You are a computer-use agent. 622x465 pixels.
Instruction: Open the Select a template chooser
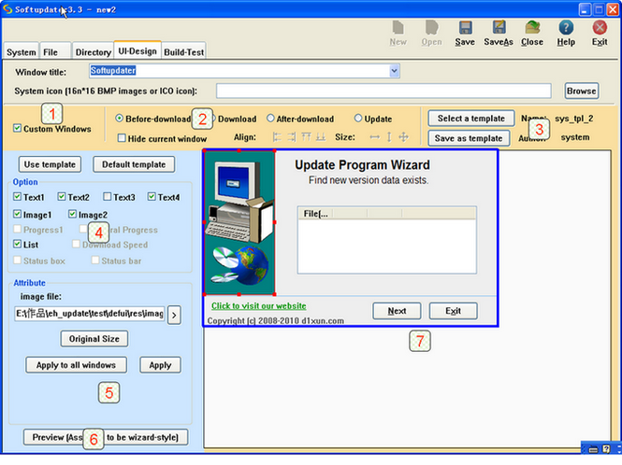point(470,119)
